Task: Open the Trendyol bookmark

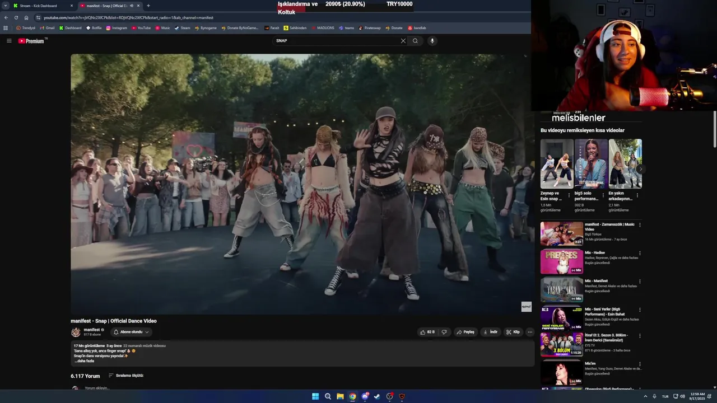Action: pyautogui.click(x=26, y=28)
